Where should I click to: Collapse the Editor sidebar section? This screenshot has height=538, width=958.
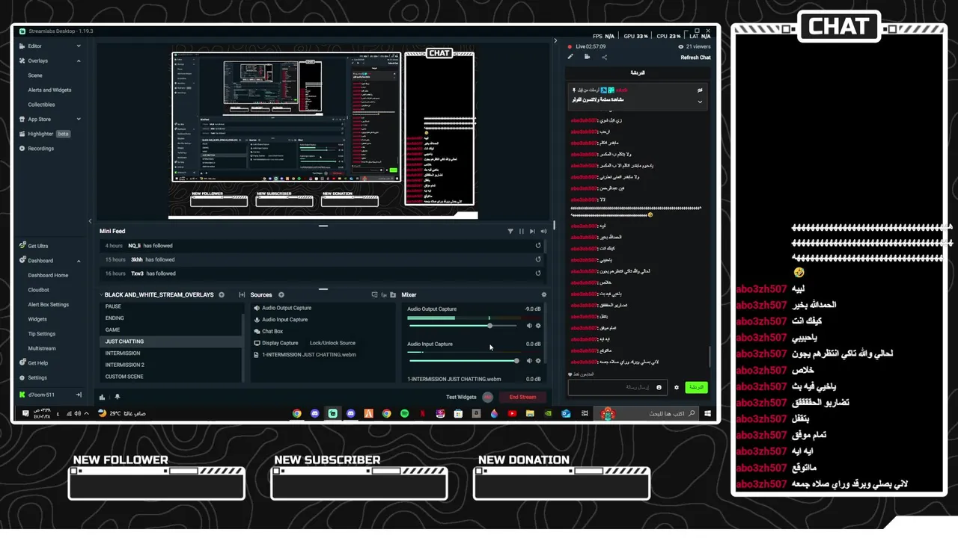click(79, 46)
